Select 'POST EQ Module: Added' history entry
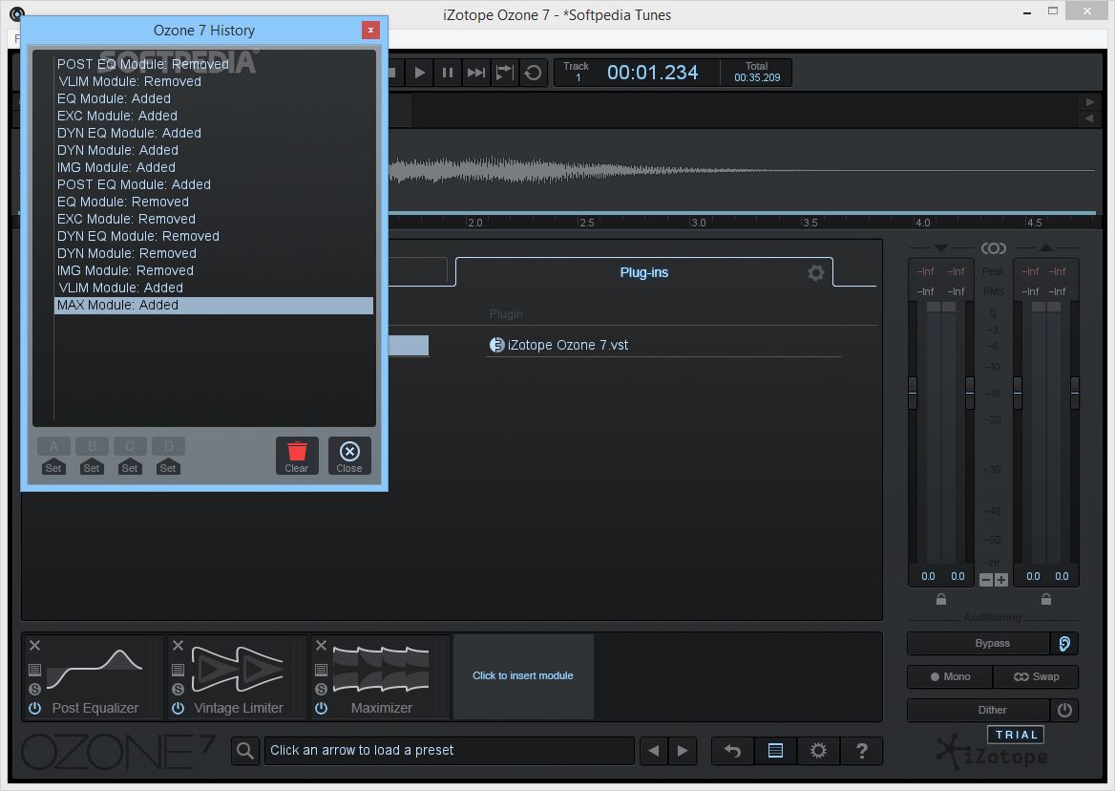1115x791 pixels. pos(213,185)
